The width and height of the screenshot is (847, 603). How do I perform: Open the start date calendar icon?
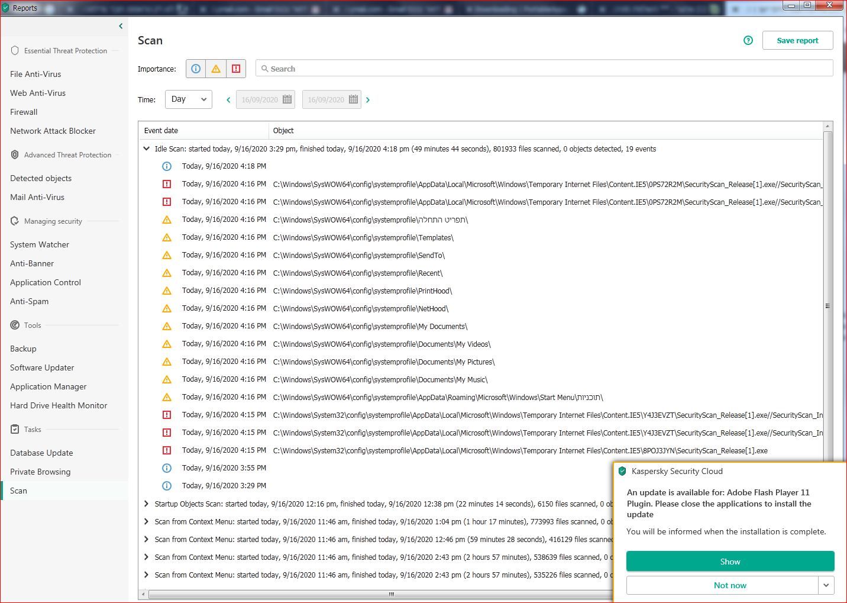tap(287, 99)
